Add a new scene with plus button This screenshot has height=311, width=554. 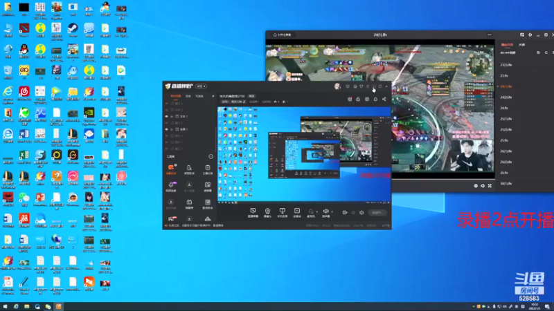click(213, 96)
